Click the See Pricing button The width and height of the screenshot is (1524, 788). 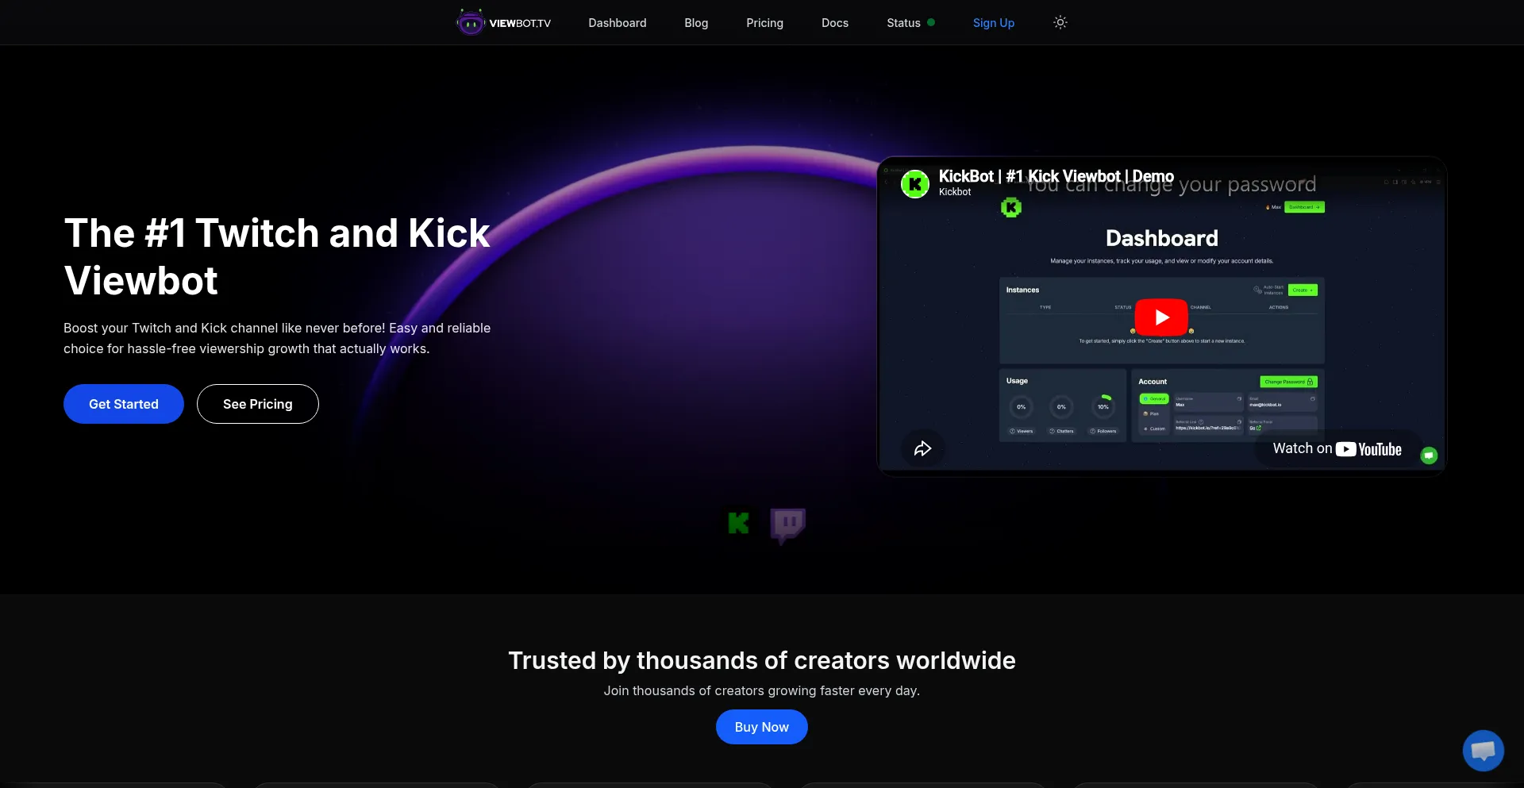pos(258,404)
